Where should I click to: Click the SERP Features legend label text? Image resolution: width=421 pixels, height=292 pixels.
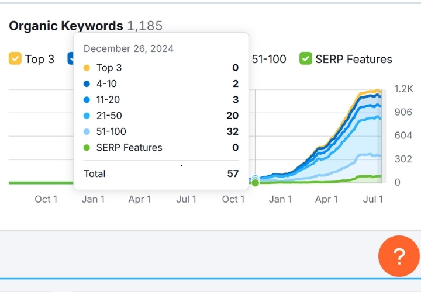pos(354,59)
